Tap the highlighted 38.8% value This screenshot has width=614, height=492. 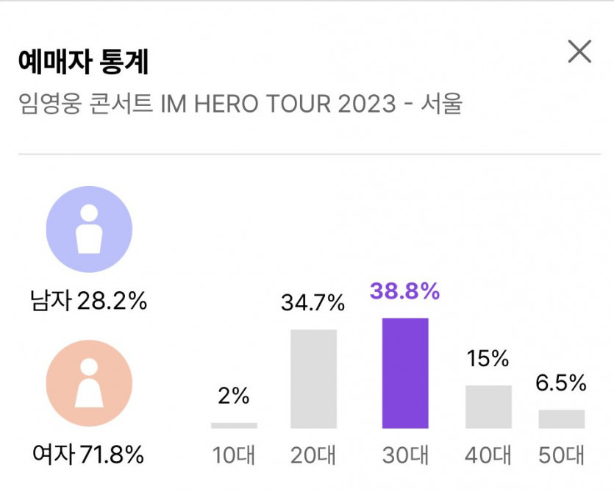(x=404, y=291)
